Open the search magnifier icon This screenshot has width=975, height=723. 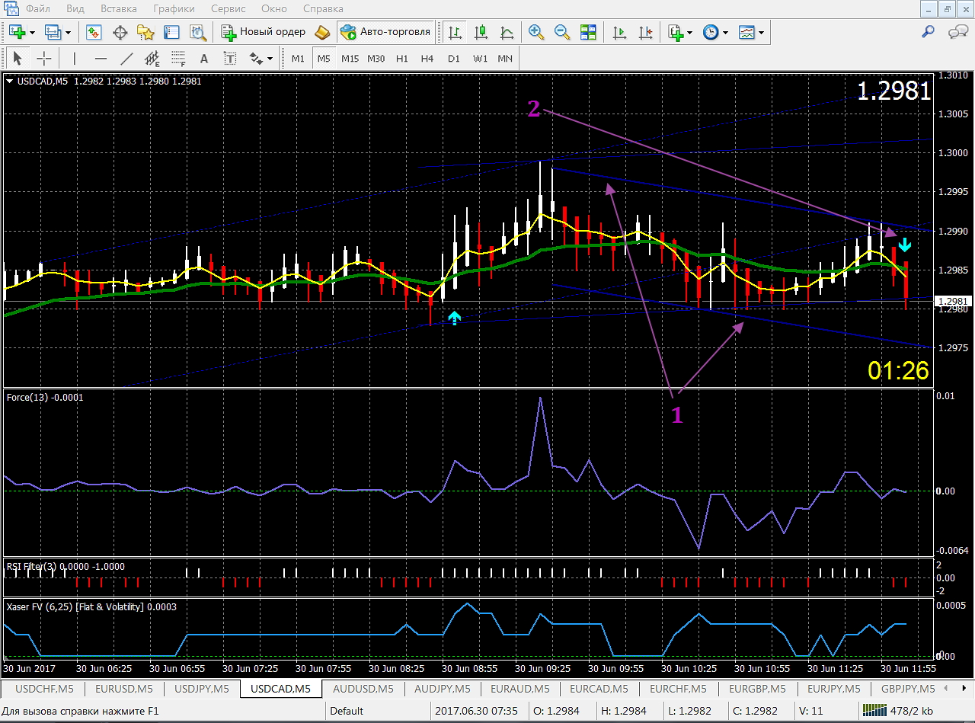pos(928,32)
